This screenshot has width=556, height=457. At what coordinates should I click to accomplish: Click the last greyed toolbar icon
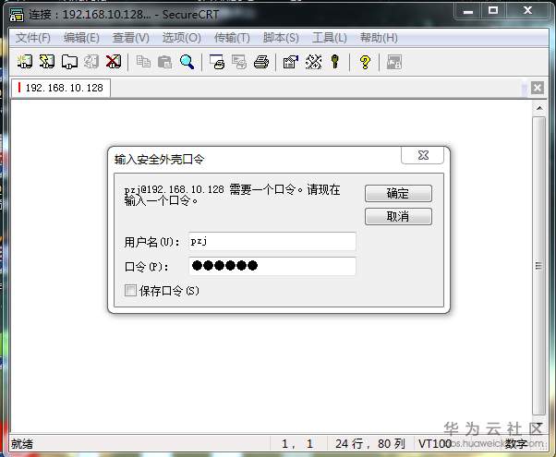click(394, 62)
